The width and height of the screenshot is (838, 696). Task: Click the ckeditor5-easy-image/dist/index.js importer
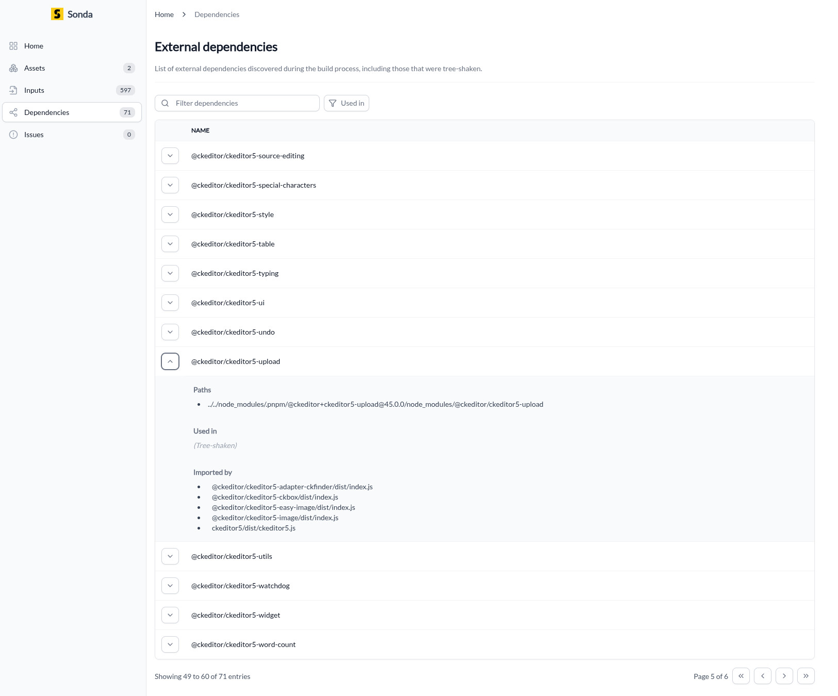pos(284,507)
